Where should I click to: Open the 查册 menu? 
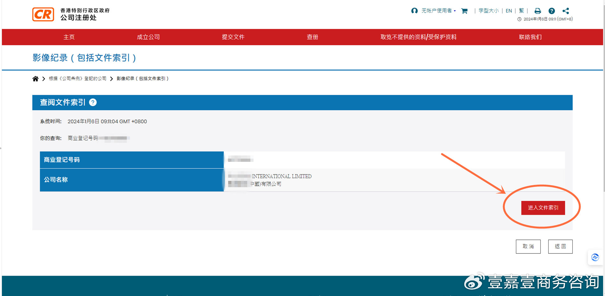312,37
